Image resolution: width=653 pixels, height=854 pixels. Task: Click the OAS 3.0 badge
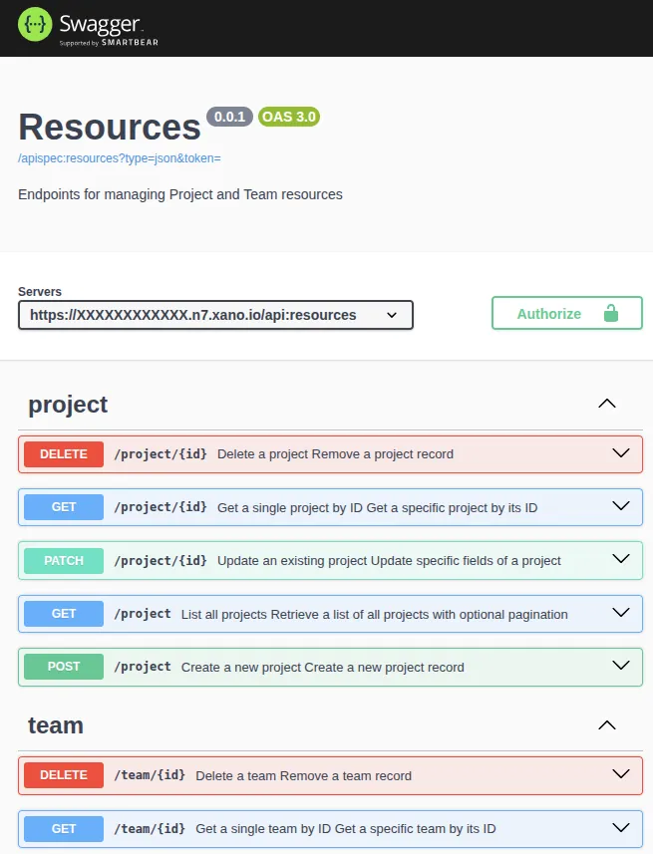click(289, 117)
